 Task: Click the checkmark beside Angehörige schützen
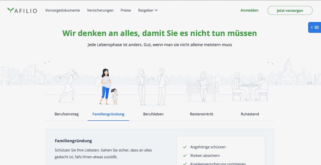185,147
